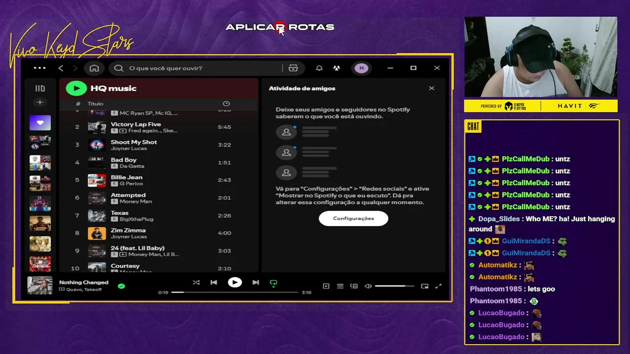Image resolution: width=630 pixels, height=354 pixels.
Task: Toggle the Now Playing view icon
Action: point(326,286)
